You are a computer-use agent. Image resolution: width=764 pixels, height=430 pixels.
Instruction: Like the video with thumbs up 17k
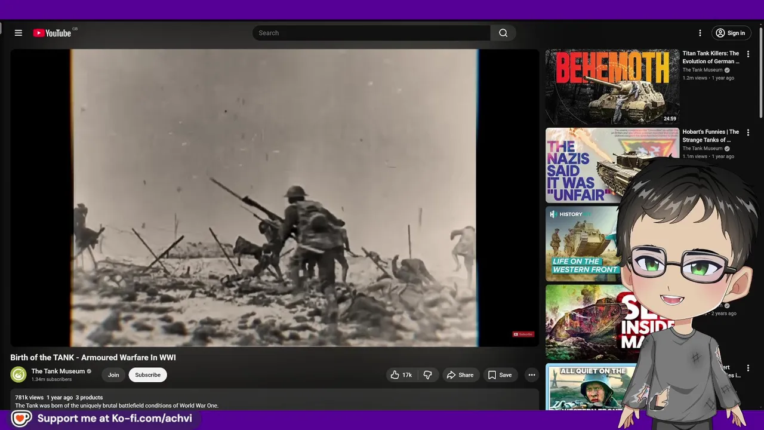(x=401, y=375)
